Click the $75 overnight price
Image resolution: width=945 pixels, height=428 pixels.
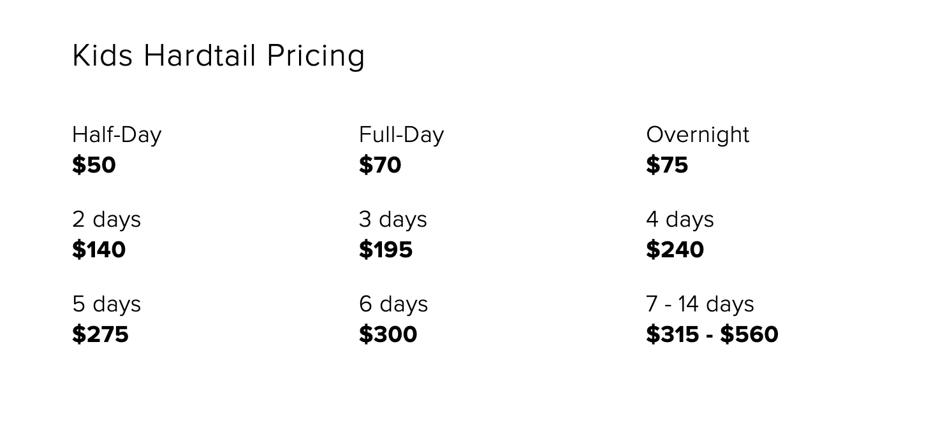667,165
